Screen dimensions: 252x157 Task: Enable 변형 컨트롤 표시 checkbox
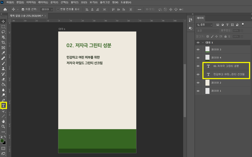tap(58, 9)
